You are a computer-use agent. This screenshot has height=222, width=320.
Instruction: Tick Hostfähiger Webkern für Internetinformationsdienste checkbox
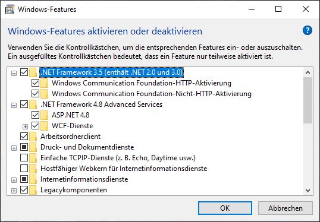[x=24, y=168]
